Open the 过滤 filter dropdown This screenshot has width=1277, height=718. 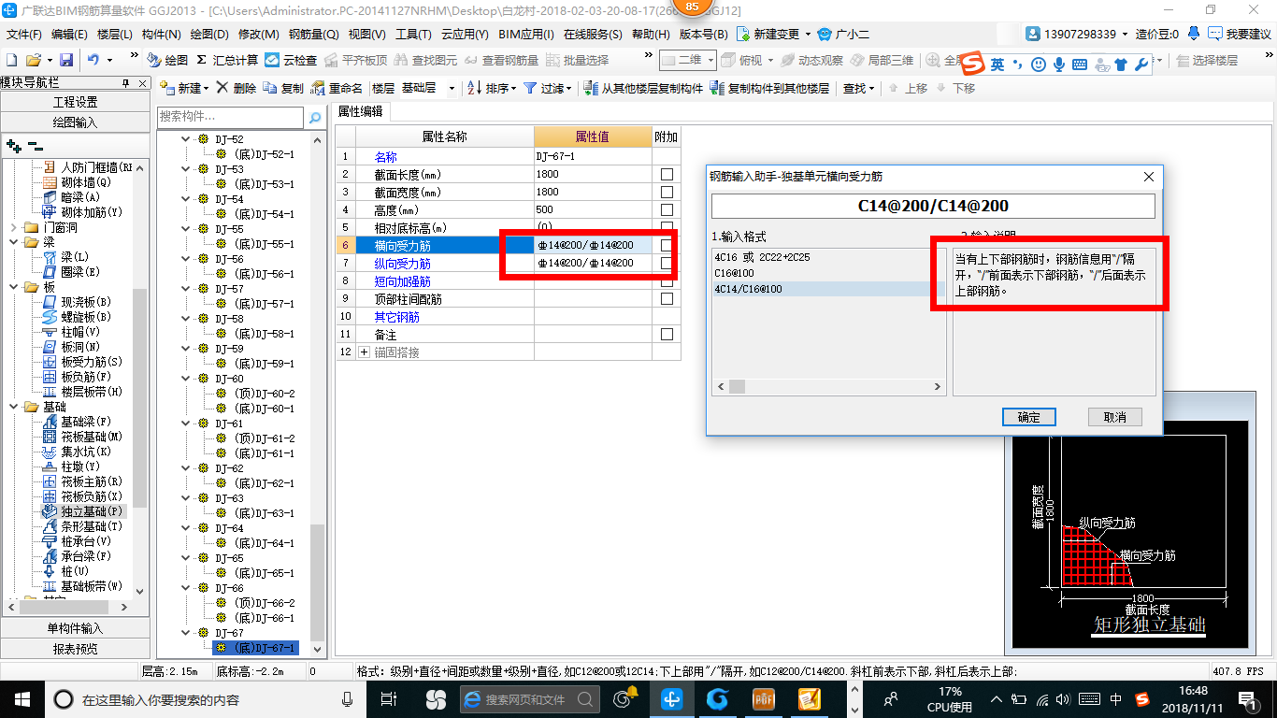coord(549,88)
